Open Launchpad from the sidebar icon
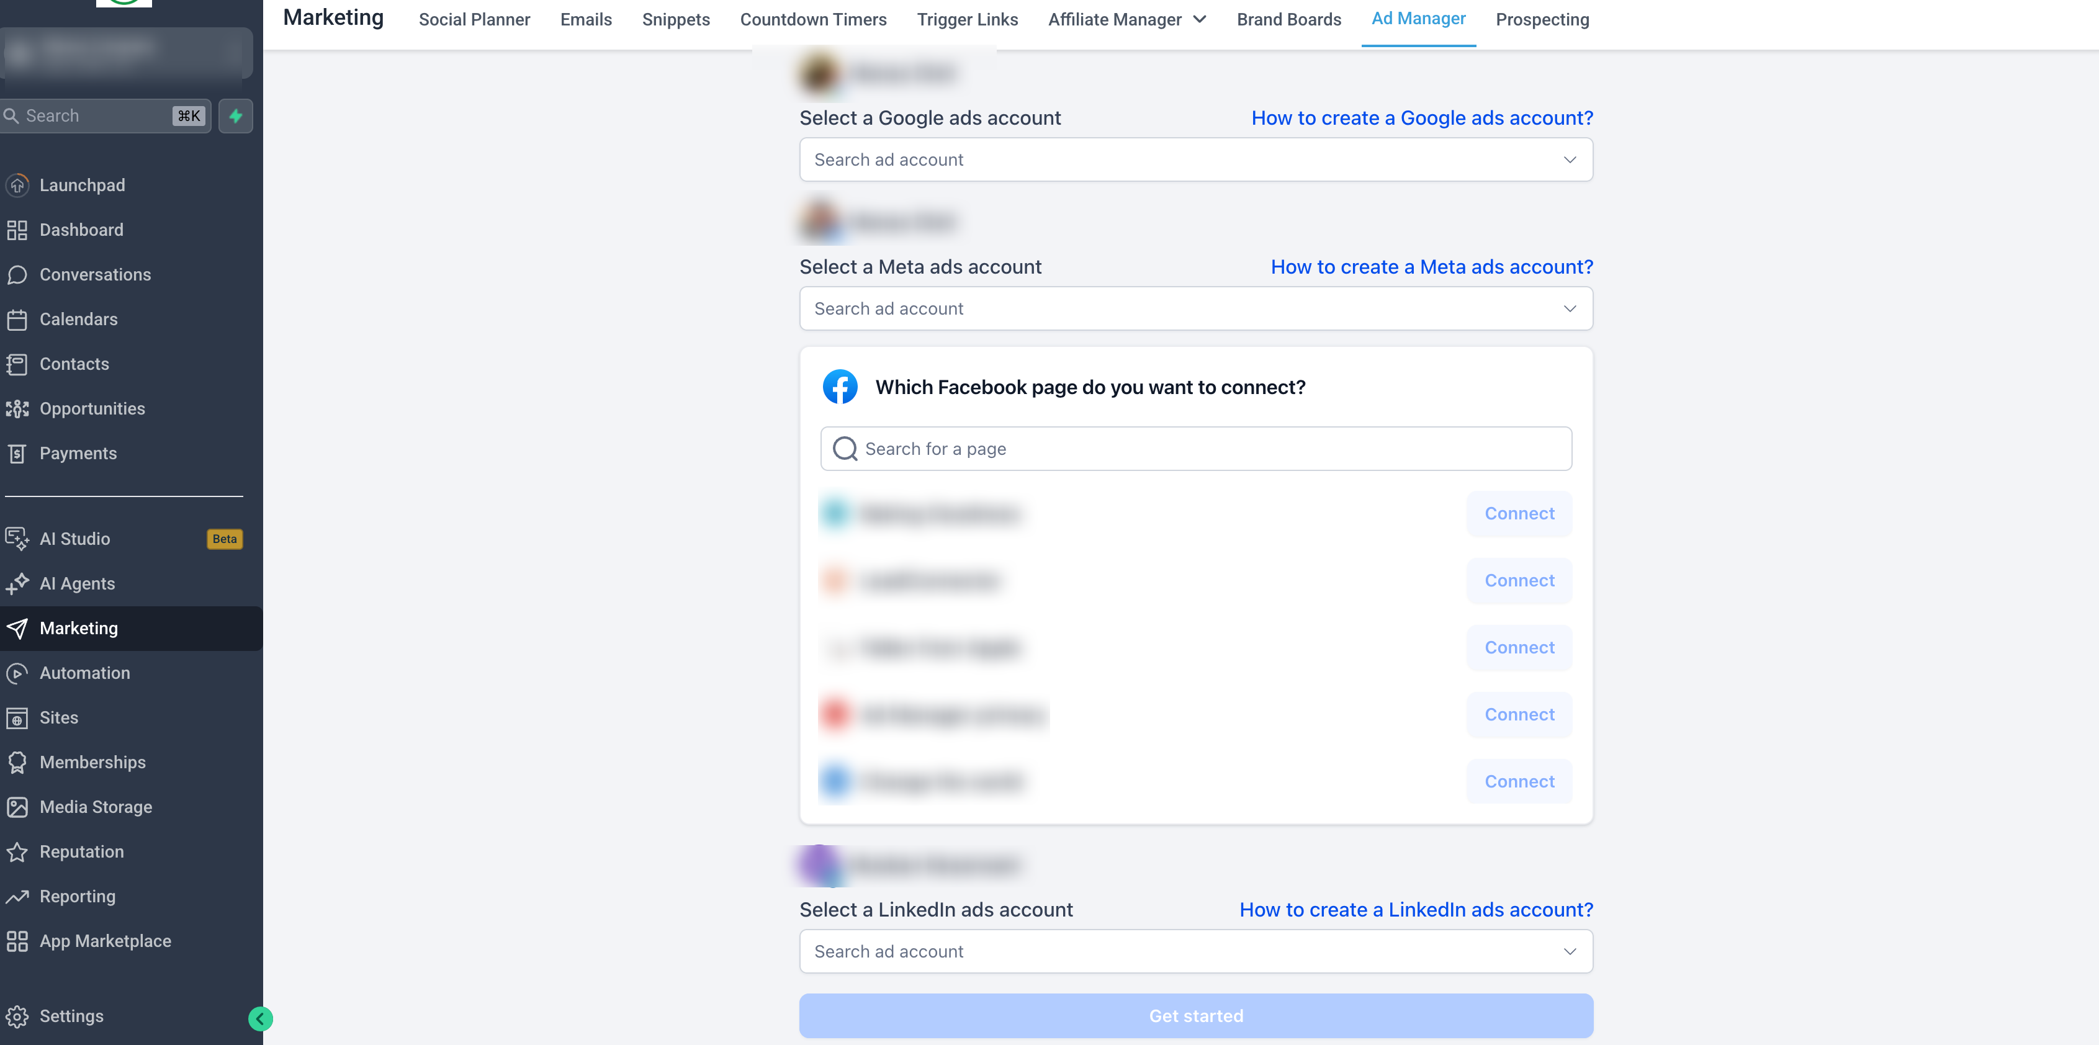Viewport: 2099px width, 1045px height. 17,185
